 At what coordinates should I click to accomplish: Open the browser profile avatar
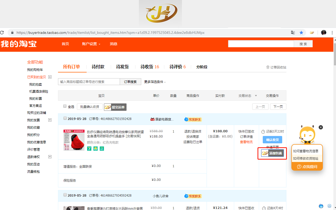pyautogui.click(x=324, y=33)
